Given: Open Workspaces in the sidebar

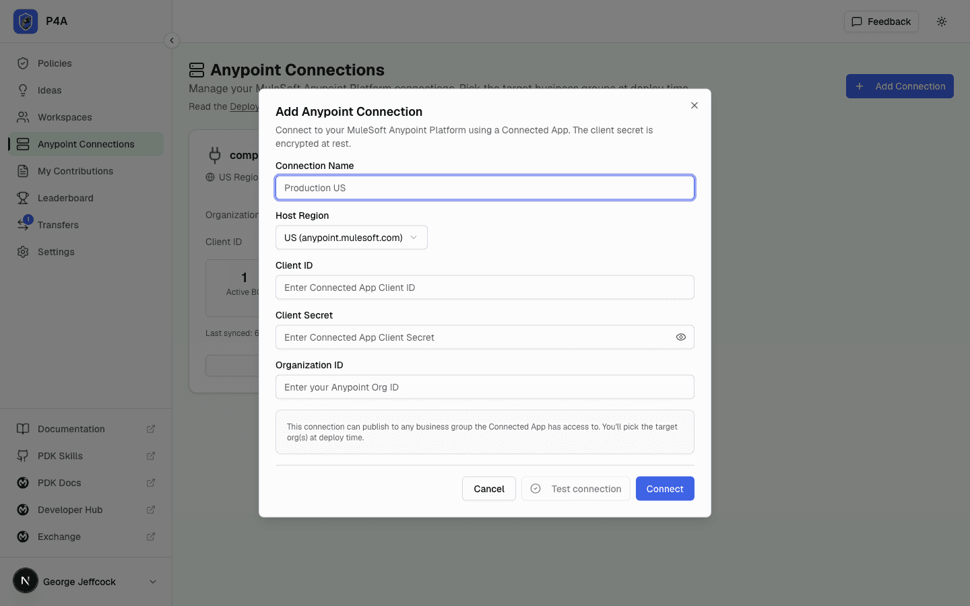Looking at the screenshot, I should (x=86, y=117).
